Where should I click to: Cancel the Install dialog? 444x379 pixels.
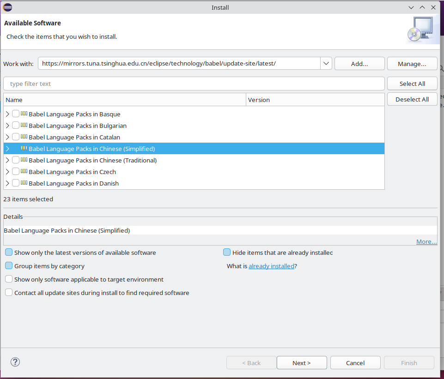[355, 362]
